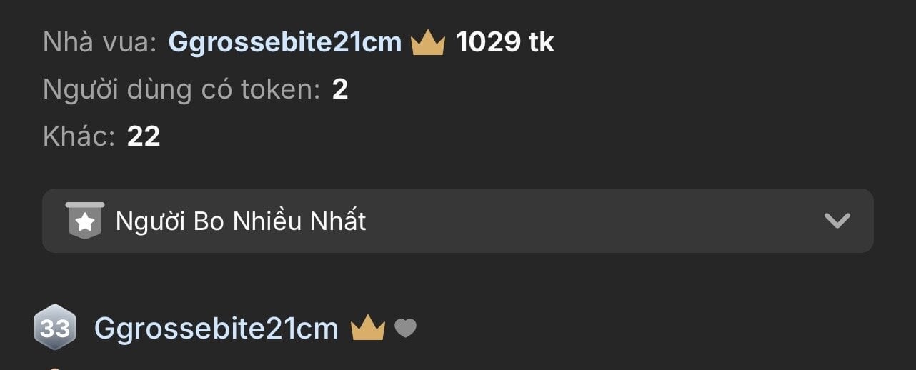Click the gray heart icon beside the username
This screenshot has height=370, width=916.
pos(405,329)
